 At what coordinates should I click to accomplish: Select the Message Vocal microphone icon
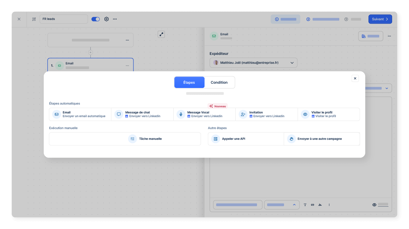[x=181, y=114]
